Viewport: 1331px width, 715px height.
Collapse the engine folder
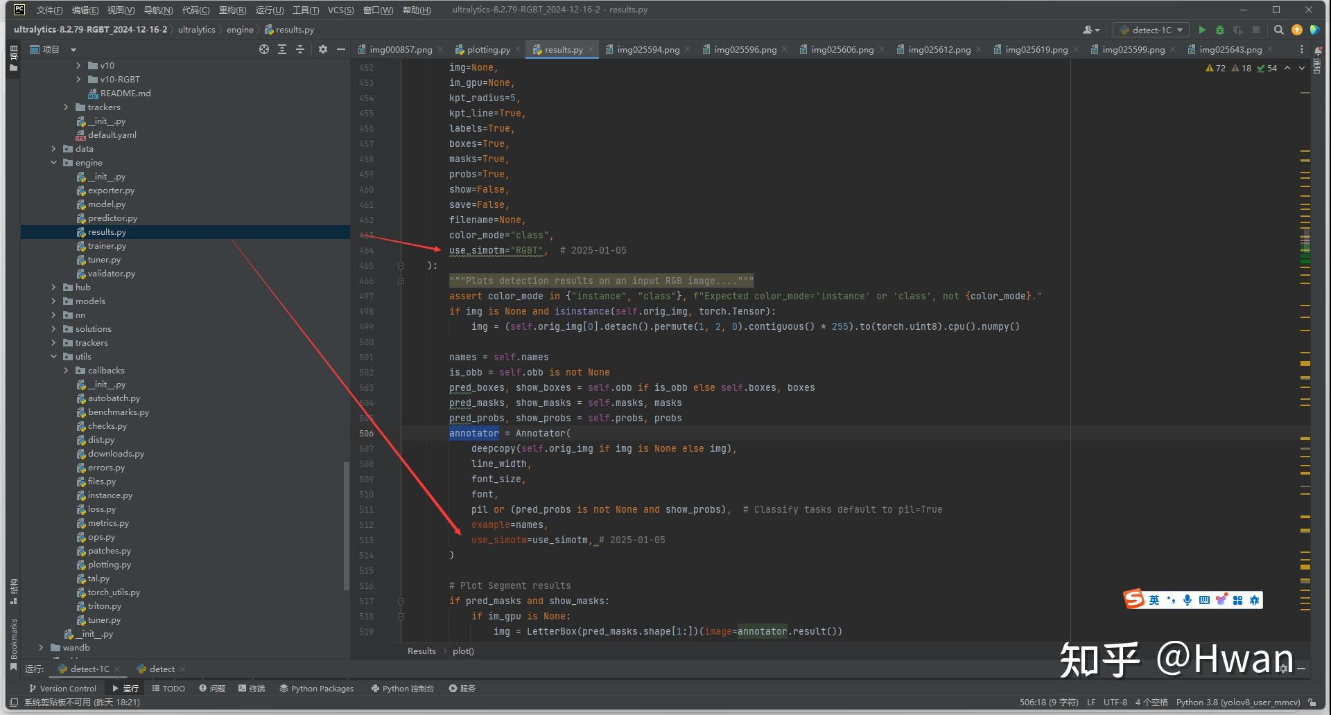(x=54, y=163)
